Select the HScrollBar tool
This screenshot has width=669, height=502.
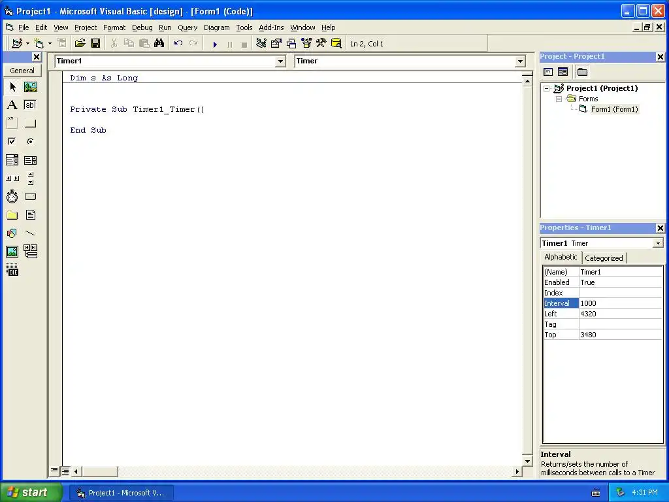12,178
